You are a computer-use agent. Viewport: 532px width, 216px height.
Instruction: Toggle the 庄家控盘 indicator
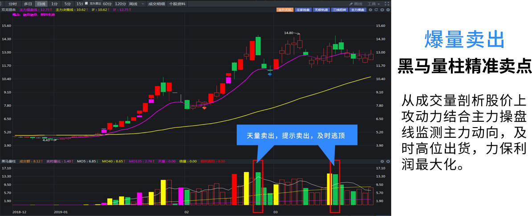click(302, 10)
